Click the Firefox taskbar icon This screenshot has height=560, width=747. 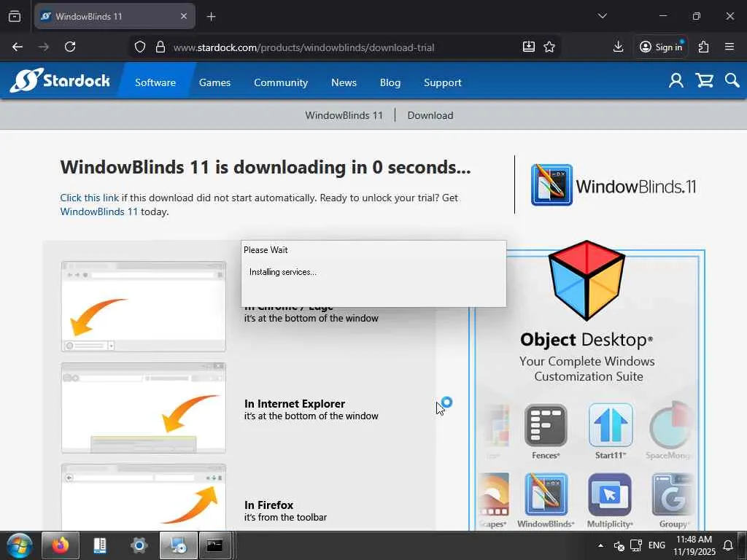61,545
